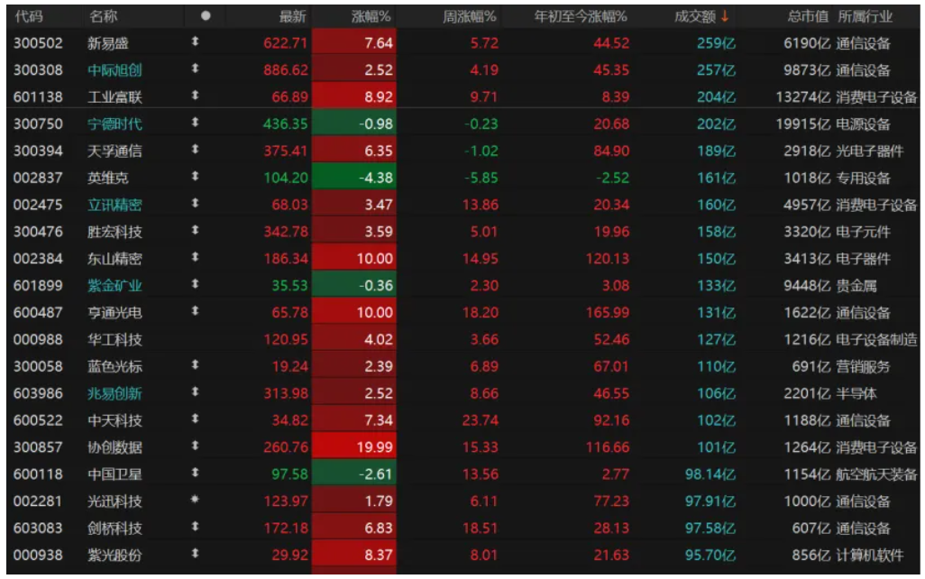Image resolution: width=925 pixels, height=579 pixels.
Task: Click the marker icon in 协创数据 row
Action: (195, 446)
